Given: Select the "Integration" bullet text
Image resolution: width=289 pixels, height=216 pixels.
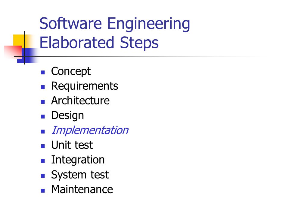Looking at the screenshot, I should tap(78, 160).
